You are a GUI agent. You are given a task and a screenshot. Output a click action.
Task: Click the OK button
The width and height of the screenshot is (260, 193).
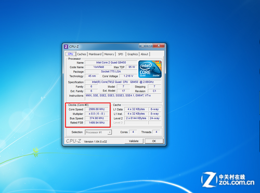click(x=154, y=141)
